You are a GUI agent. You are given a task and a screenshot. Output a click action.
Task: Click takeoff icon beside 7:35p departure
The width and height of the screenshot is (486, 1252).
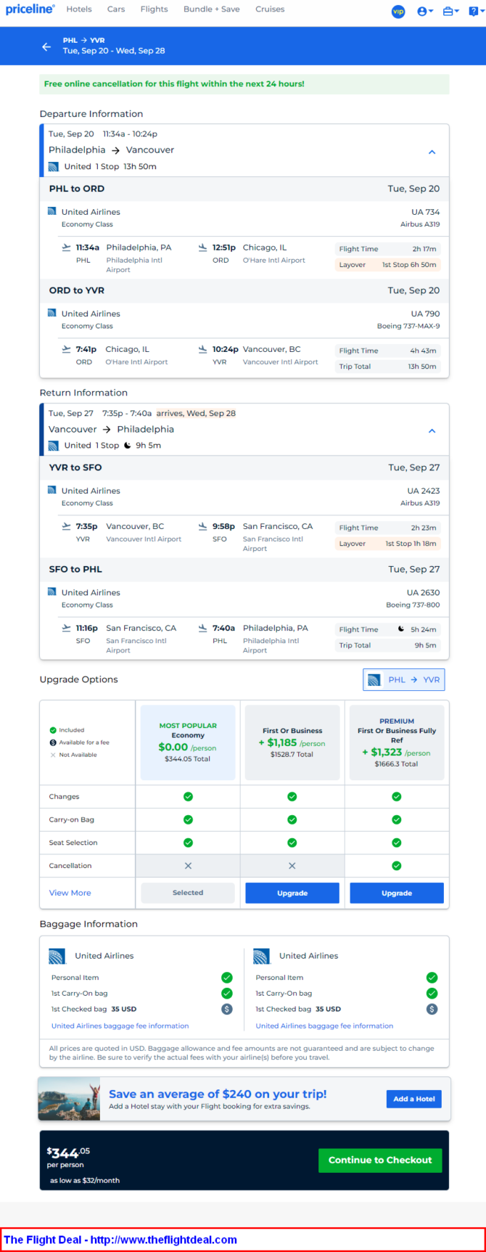67,526
